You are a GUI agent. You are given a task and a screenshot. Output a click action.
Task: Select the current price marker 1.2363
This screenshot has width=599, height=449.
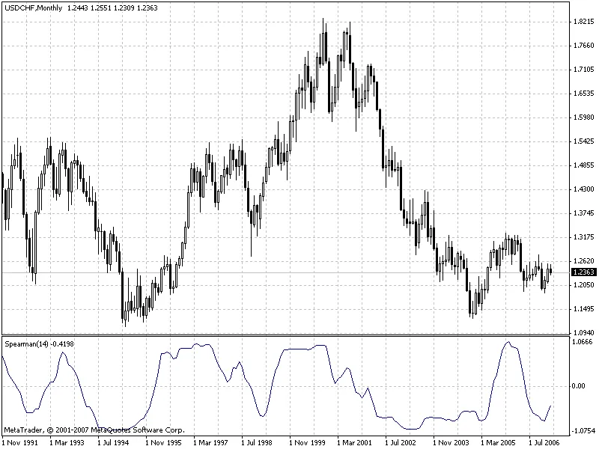pyautogui.click(x=582, y=272)
